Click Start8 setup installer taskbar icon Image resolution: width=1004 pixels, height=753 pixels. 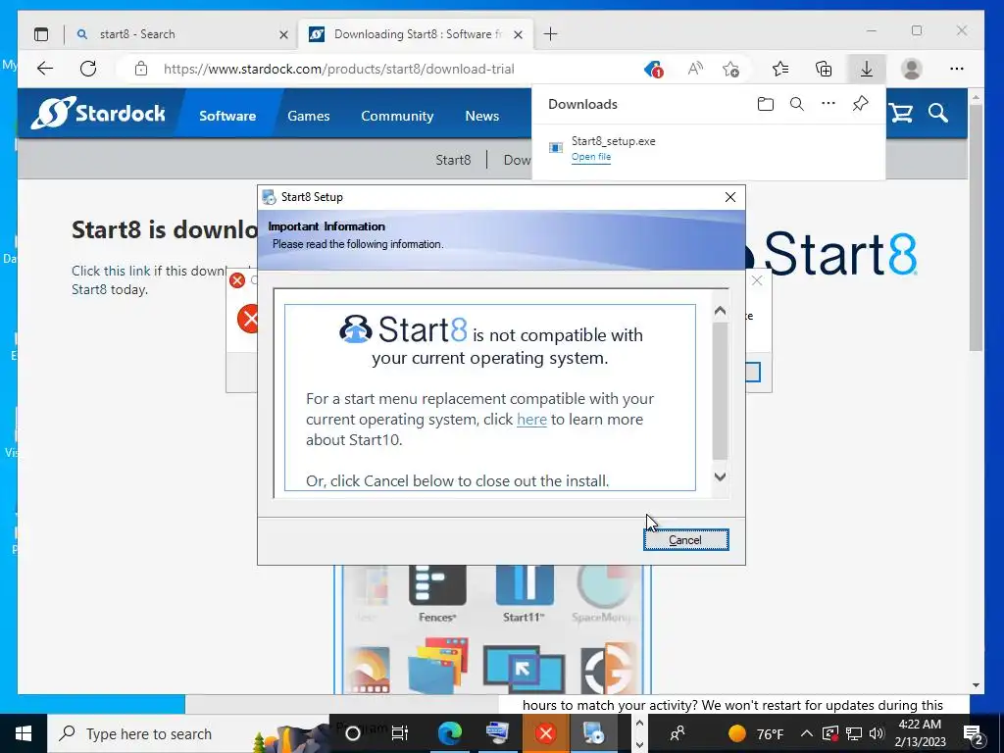593,733
